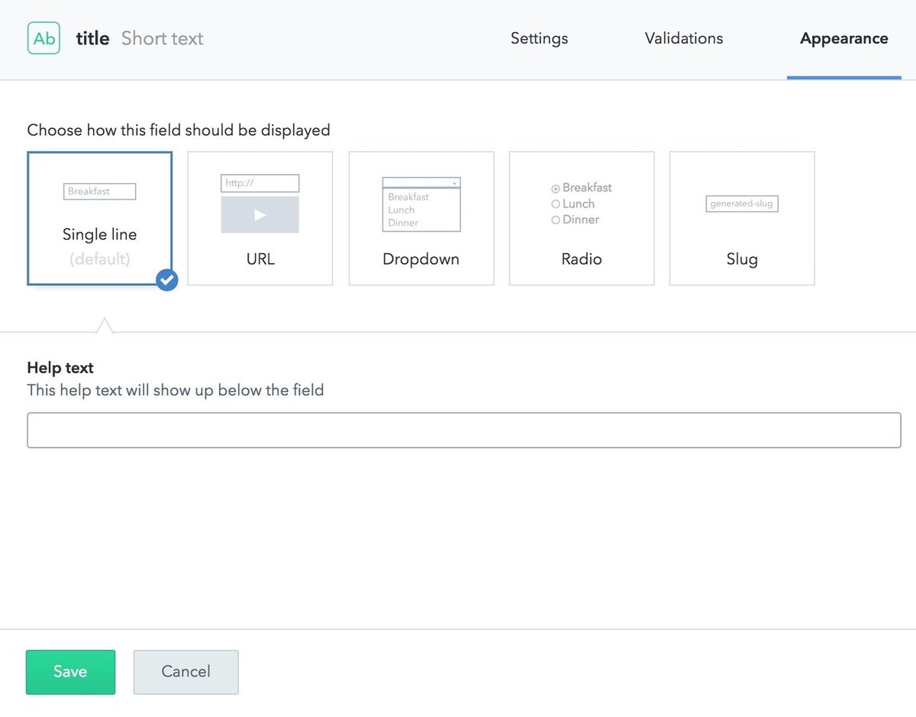The width and height of the screenshot is (916, 717).
Task: Choose the Slug display option label
Action: pos(742,259)
